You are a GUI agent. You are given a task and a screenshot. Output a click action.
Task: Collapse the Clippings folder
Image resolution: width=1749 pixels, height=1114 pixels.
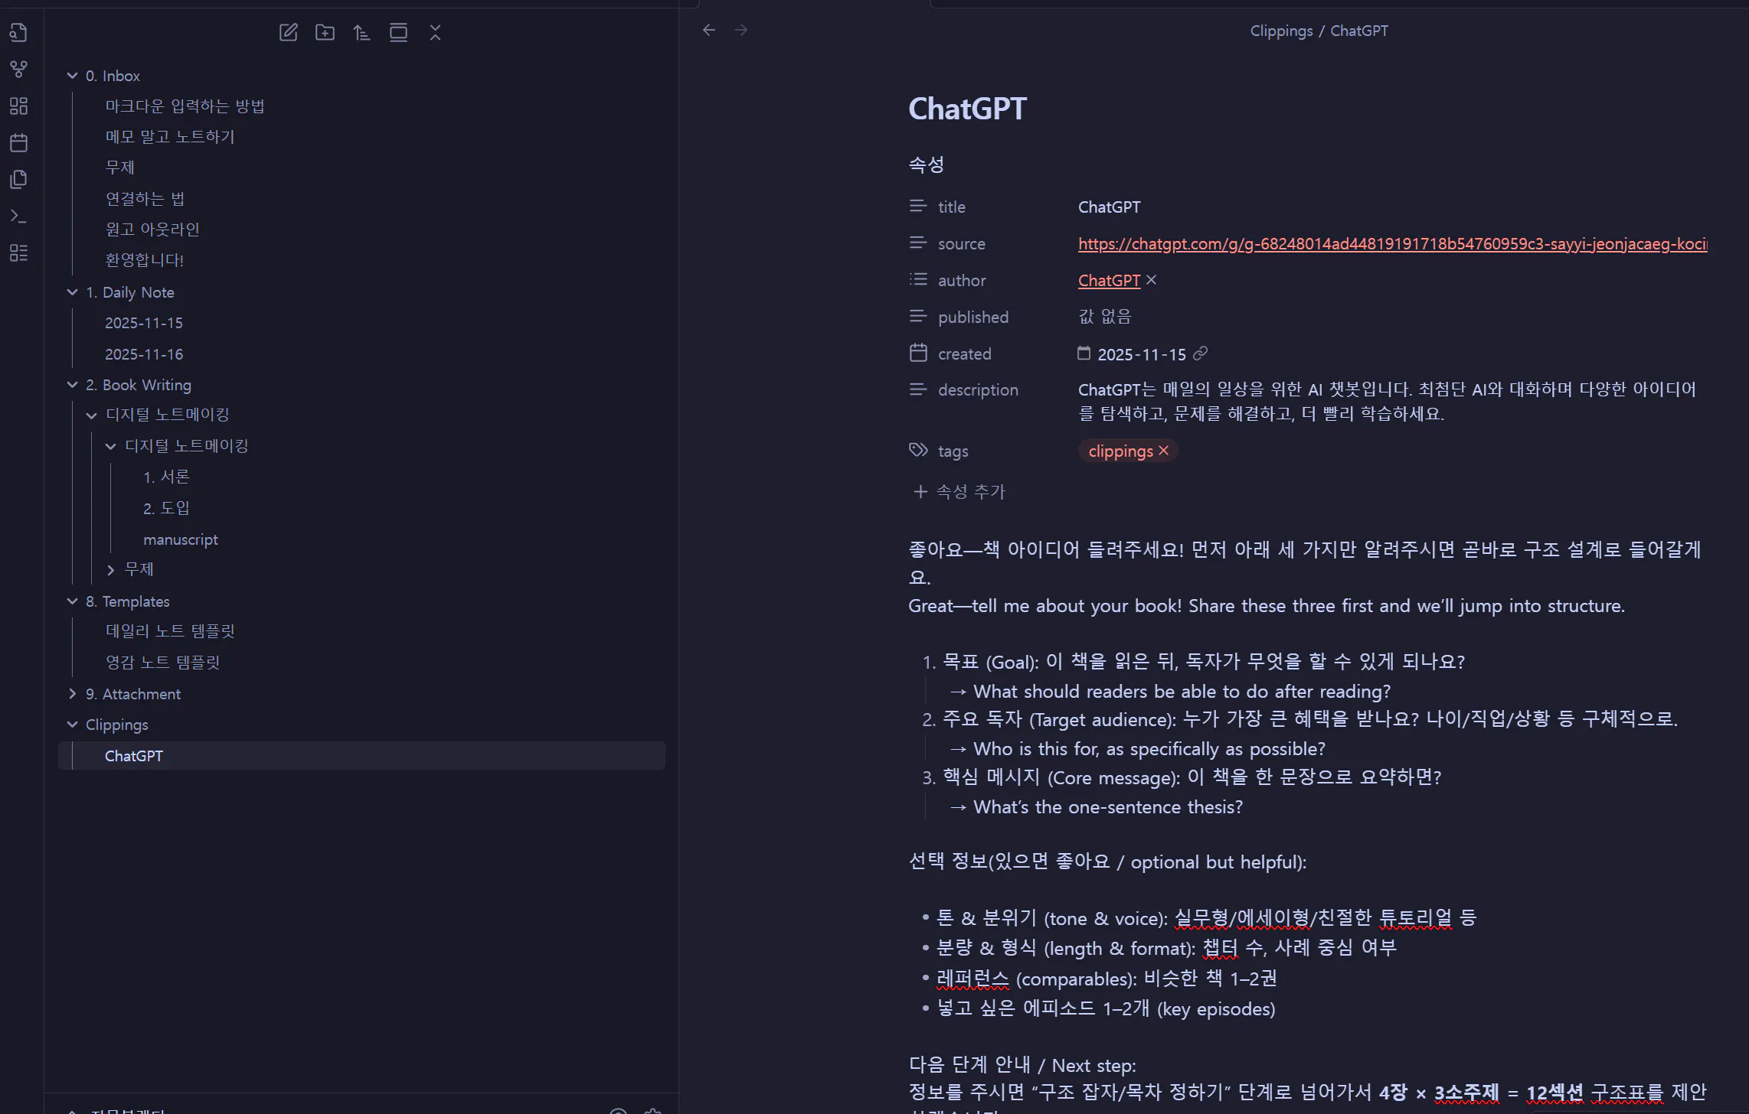click(72, 725)
